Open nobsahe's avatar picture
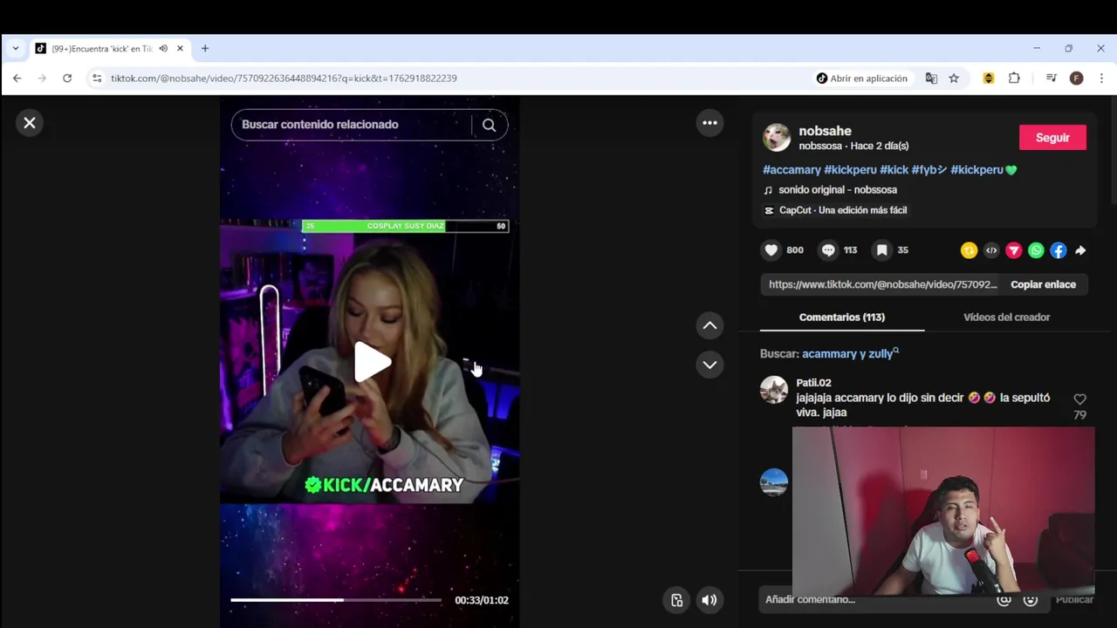1117x628 pixels. [776, 137]
